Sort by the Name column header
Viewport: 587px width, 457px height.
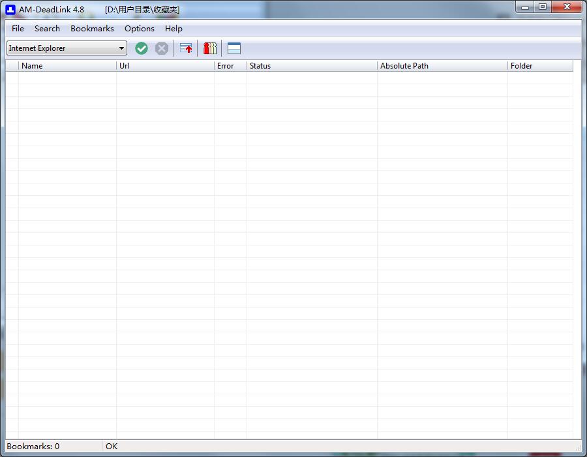(x=67, y=65)
